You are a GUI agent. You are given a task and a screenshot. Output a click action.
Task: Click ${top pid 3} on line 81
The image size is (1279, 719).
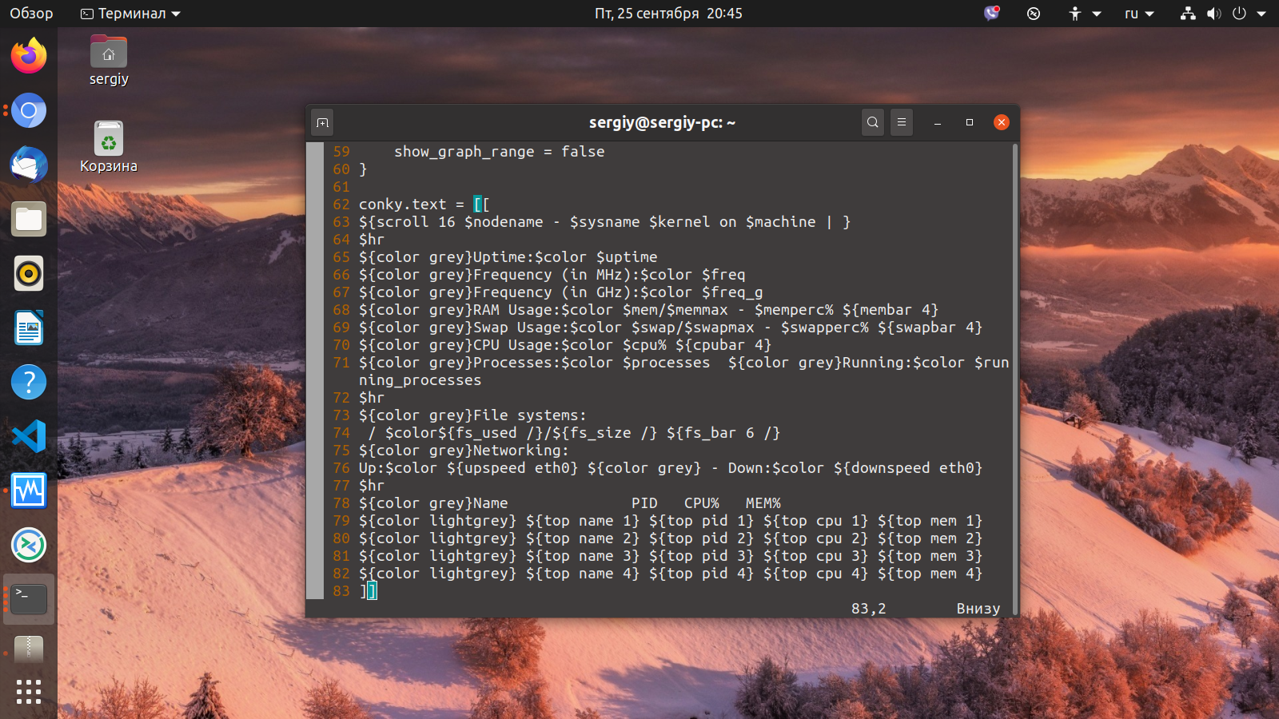[702, 556]
